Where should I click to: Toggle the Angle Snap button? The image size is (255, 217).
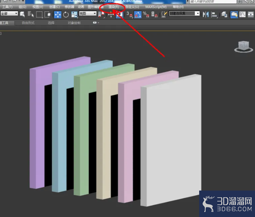click(x=138, y=14)
